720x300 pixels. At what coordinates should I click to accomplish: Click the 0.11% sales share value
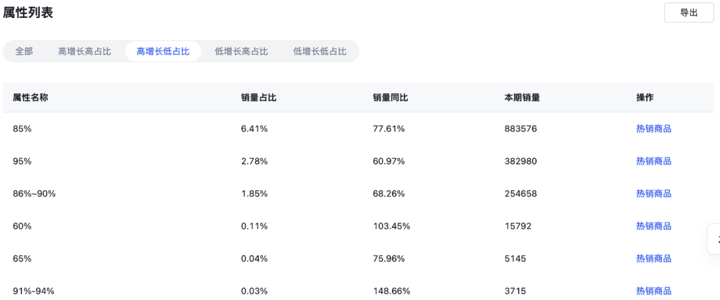click(x=255, y=226)
